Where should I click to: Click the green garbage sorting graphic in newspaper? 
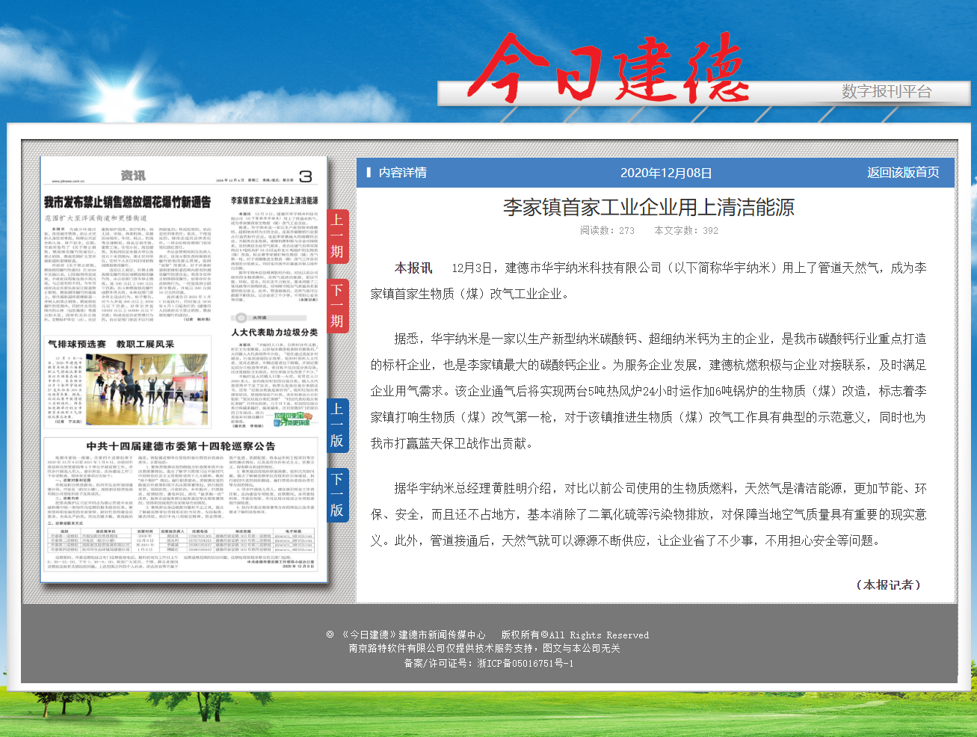point(292,419)
